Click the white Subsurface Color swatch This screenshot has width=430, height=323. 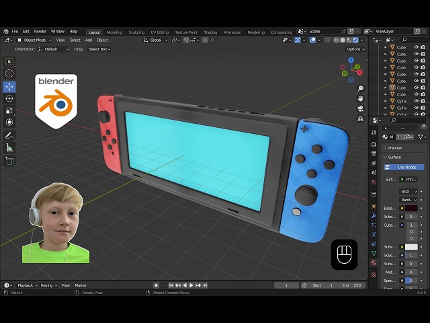pyautogui.click(x=411, y=247)
